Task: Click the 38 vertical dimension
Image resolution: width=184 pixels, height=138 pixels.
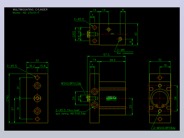Action: point(176,98)
